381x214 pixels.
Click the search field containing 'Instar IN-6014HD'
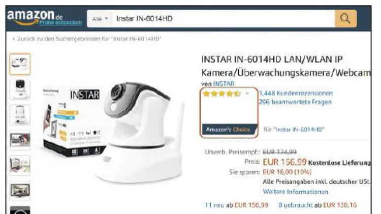224,18
